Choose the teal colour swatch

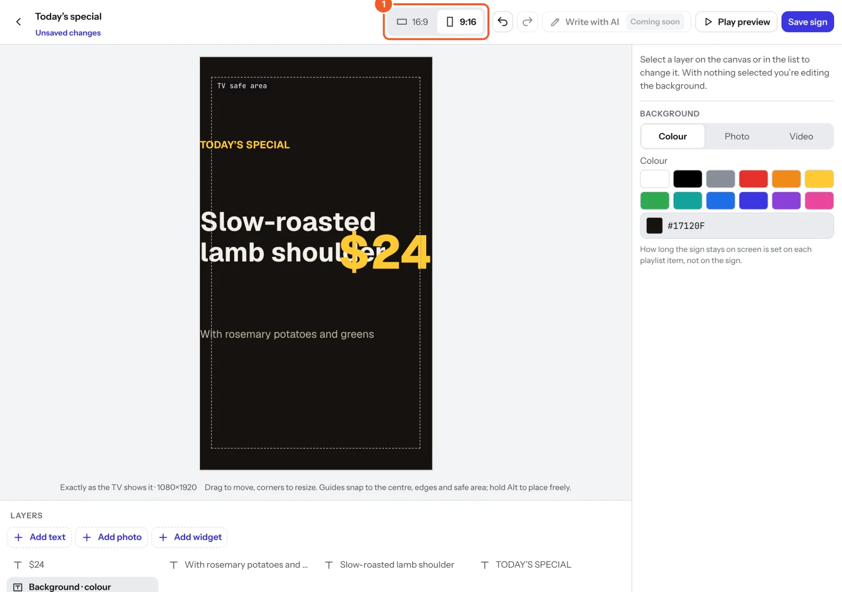click(687, 200)
